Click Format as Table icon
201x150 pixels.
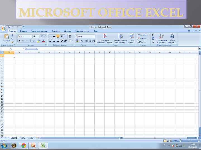(121, 36)
